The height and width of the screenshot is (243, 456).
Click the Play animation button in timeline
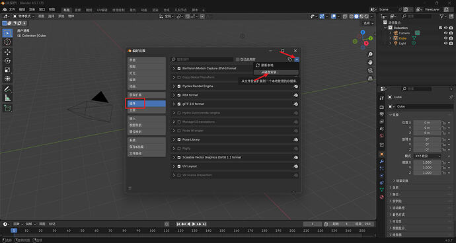click(x=194, y=224)
